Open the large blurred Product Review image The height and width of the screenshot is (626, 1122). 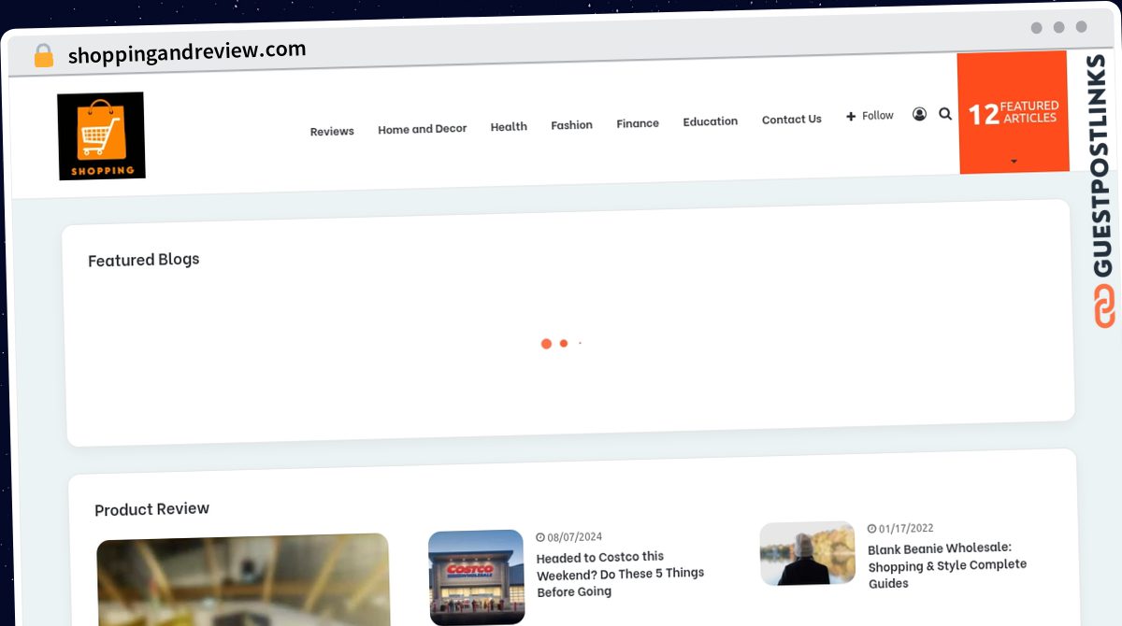coord(243,580)
